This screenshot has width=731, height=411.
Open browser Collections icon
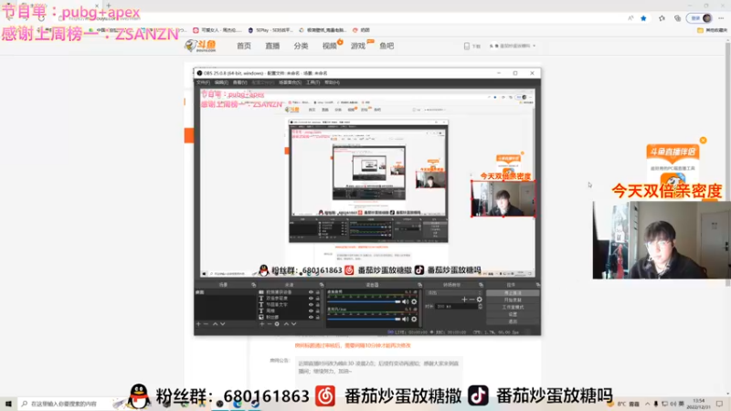[x=677, y=18]
